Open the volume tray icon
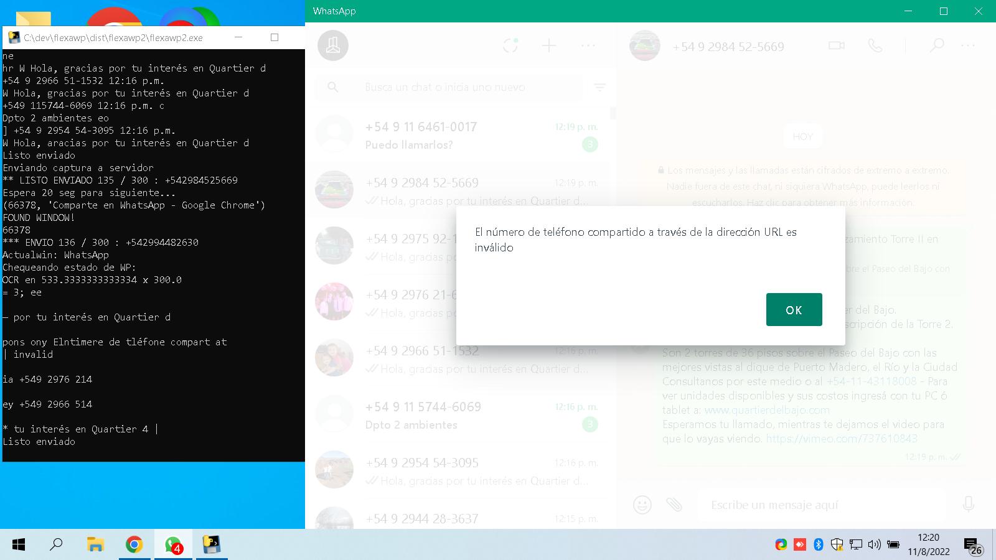 (x=875, y=544)
